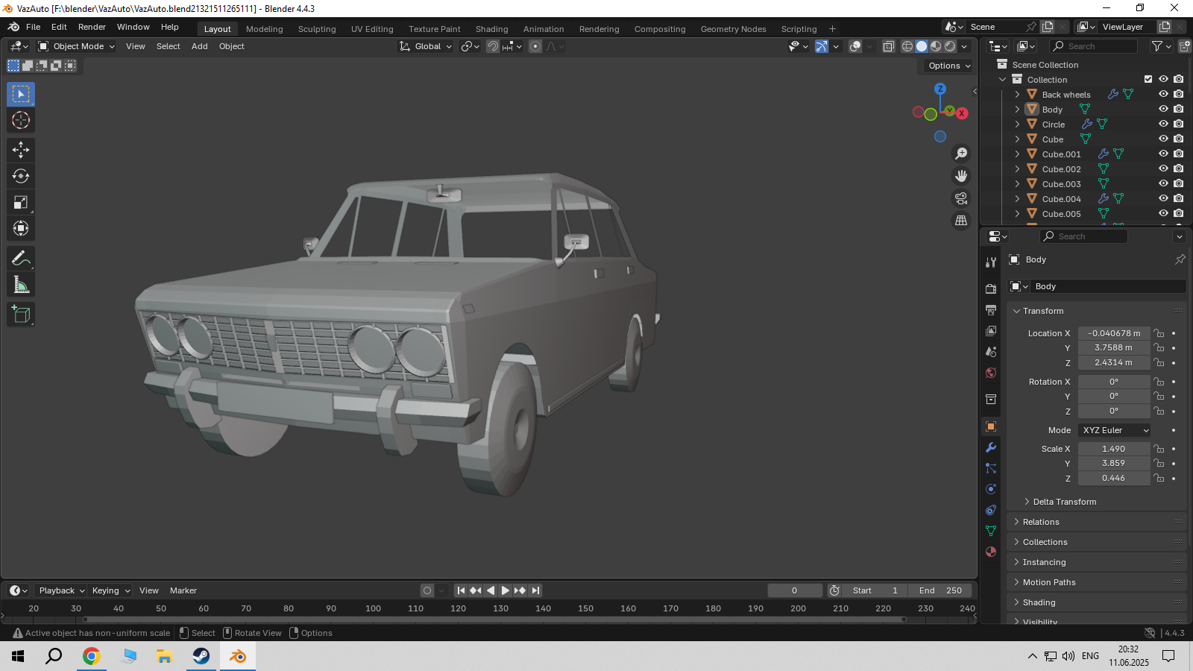1193x671 pixels.
Task: Open the XYZ Euler rotation mode dropdown
Action: [1115, 430]
